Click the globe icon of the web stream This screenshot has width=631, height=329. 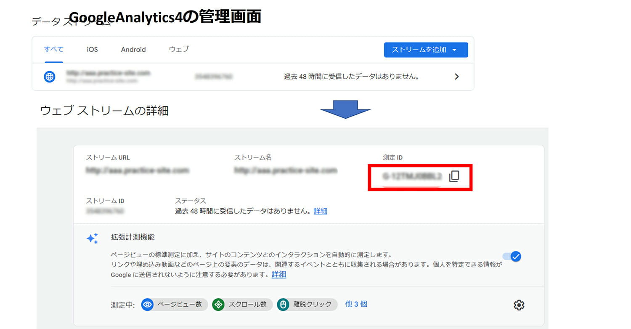50,77
